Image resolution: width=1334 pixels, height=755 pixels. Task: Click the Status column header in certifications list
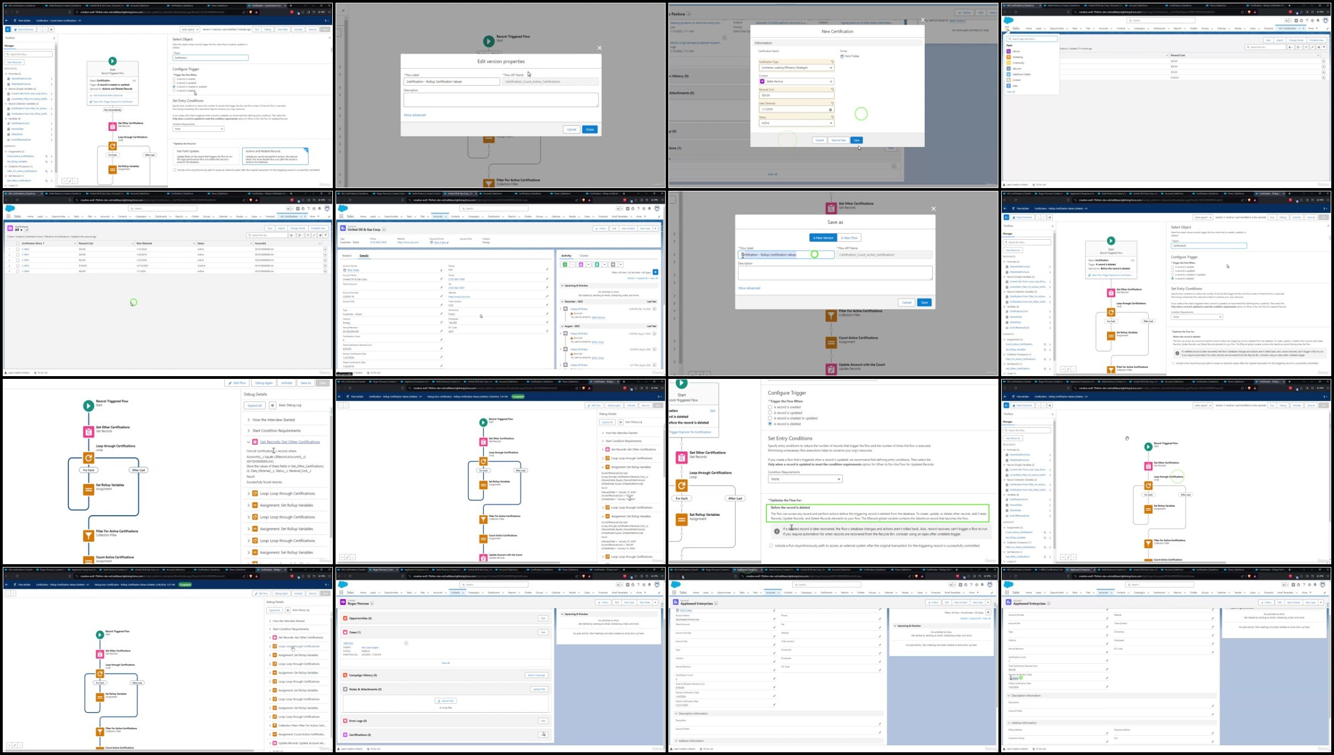click(x=201, y=243)
